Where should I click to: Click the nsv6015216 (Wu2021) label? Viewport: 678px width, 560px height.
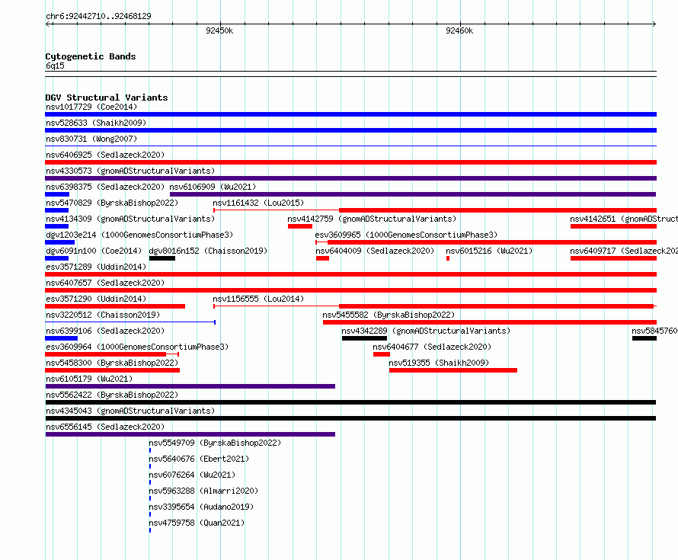(489, 251)
